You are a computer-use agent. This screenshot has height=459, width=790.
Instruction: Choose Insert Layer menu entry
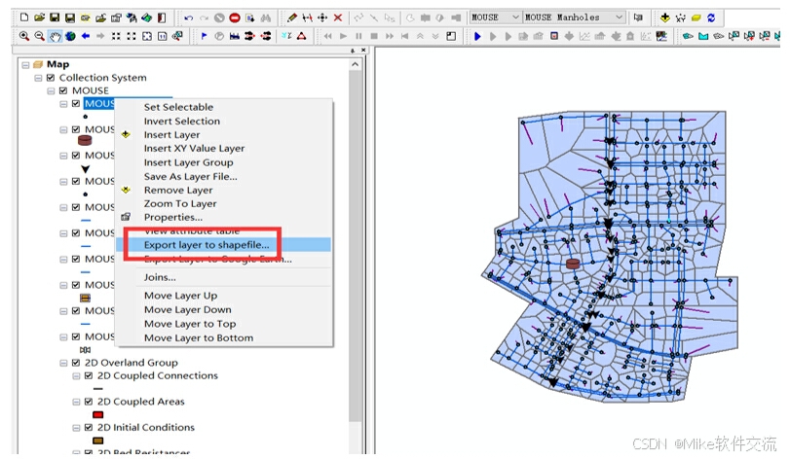coord(171,135)
